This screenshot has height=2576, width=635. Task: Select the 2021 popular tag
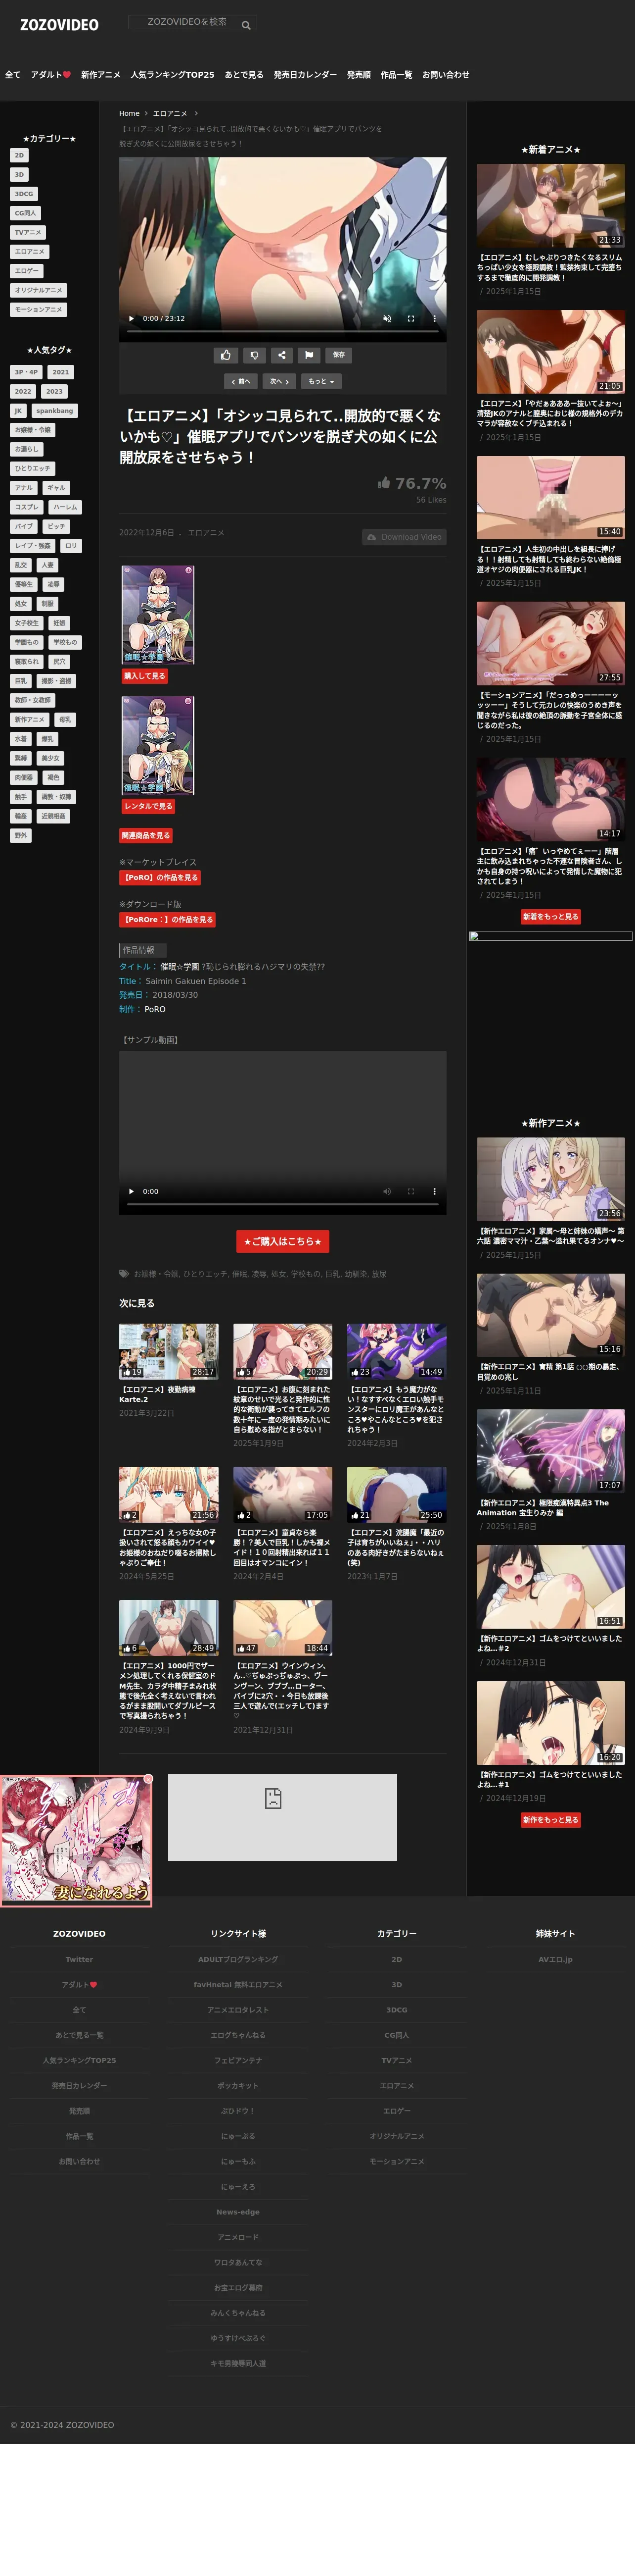61,373
